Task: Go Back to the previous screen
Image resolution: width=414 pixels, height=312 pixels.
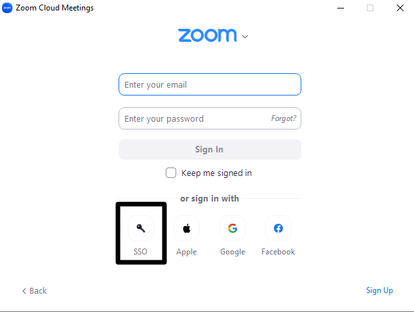Action: 35,291
